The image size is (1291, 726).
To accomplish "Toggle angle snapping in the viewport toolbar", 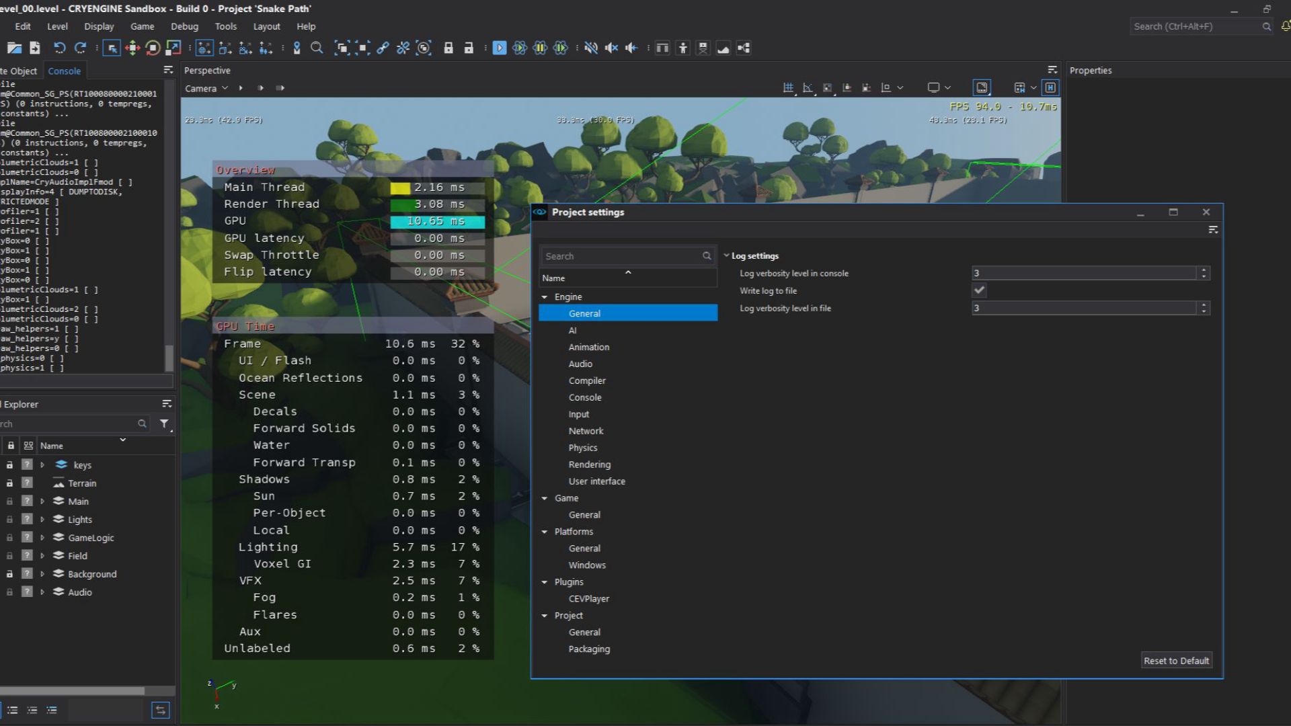I will pyautogui.click(x=808, y=88).
